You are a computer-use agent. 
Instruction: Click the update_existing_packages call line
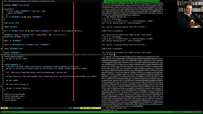15,94
